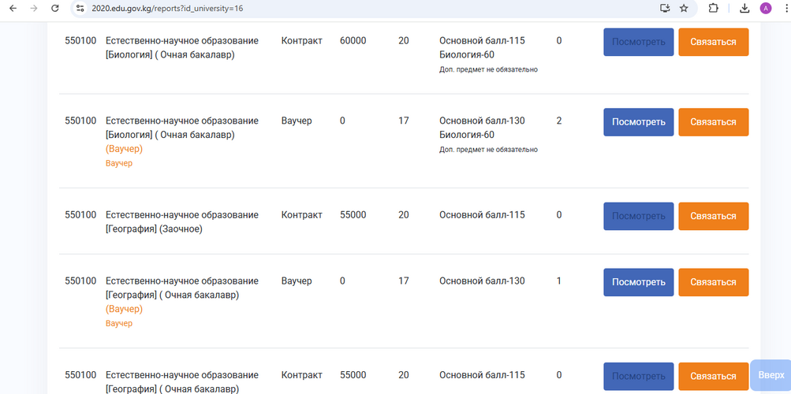Viewport: 791px width, 394px height.
Task: Open site information icon in address bar
Action: click(80, 8)
